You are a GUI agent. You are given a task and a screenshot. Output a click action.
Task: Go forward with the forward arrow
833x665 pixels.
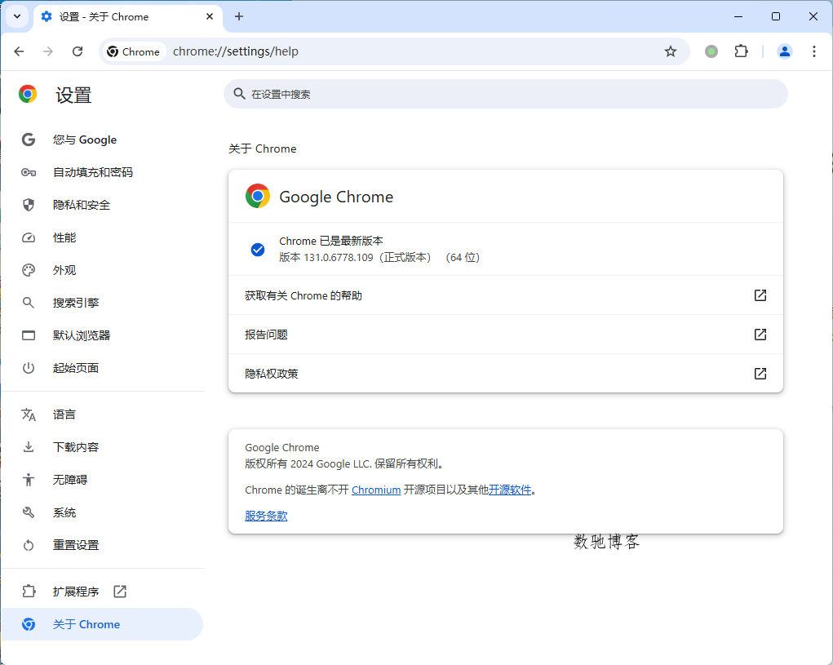tap(48, 51)
